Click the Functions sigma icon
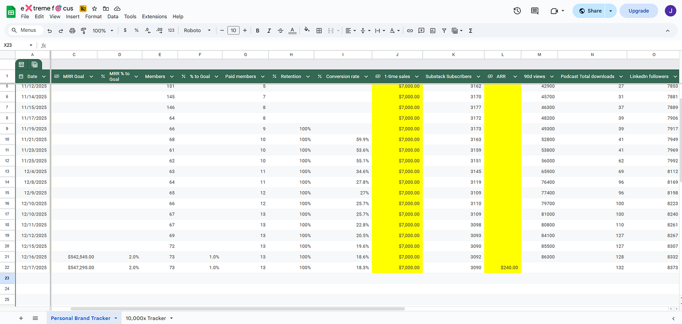682x324 pixels. (470, 30)
